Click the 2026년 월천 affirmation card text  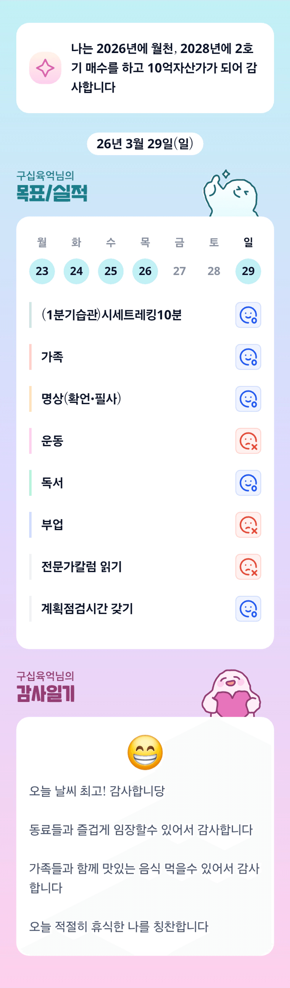coord(164,68)
